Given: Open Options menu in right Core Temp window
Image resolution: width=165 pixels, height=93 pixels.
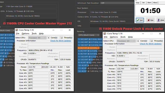Looking at the screenshot, I should point(114,37).
